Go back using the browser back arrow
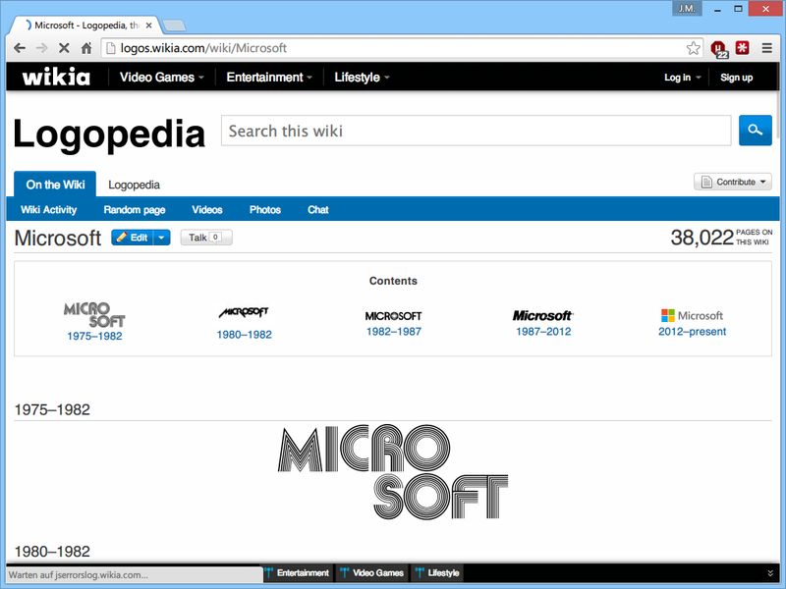The width and height of the screenshot is (786, 589). 20,48
